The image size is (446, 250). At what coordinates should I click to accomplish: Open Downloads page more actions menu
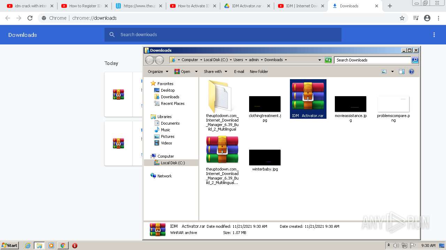[x=434, y=35]
